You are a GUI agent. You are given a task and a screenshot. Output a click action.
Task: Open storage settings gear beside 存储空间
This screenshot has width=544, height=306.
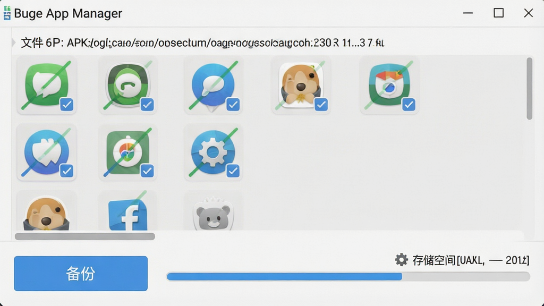(401, 259)
